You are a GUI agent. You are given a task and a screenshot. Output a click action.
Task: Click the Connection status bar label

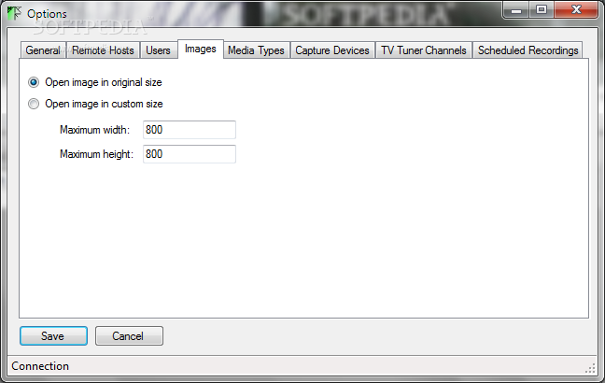(x=40, y=366)
